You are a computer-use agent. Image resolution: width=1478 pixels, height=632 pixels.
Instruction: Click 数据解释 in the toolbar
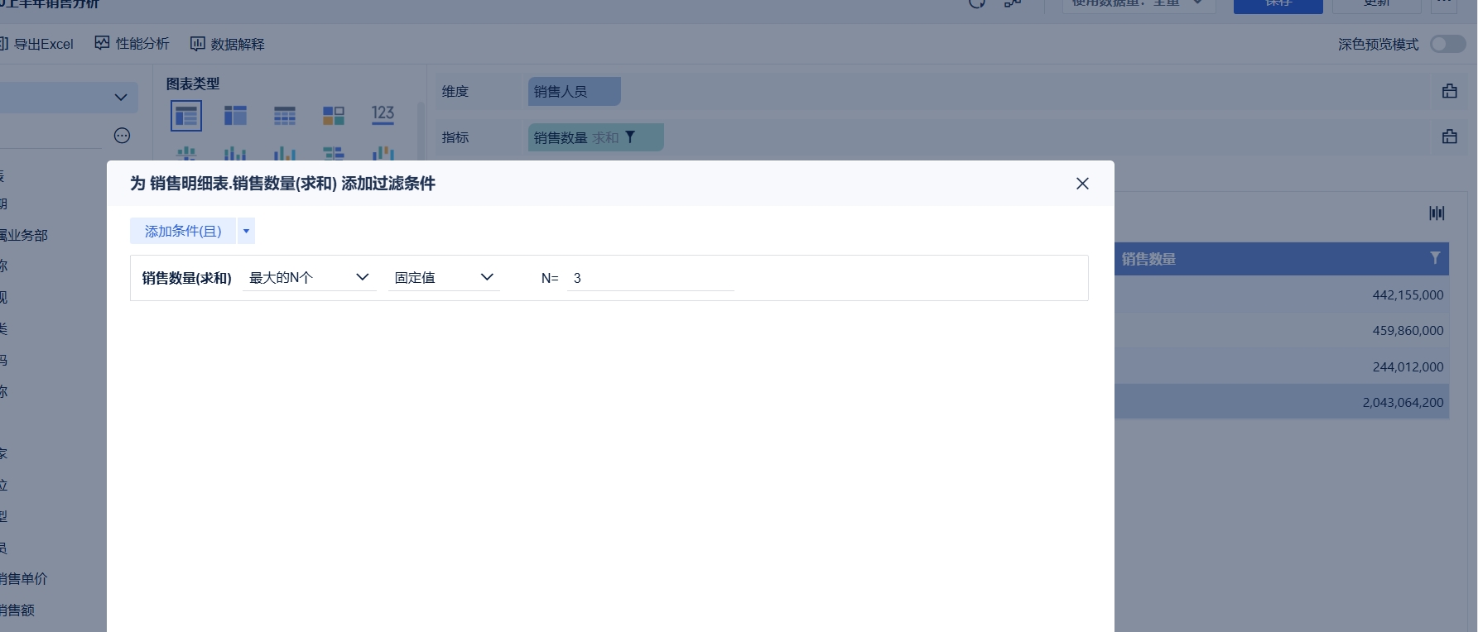click(x=228, y=44)
